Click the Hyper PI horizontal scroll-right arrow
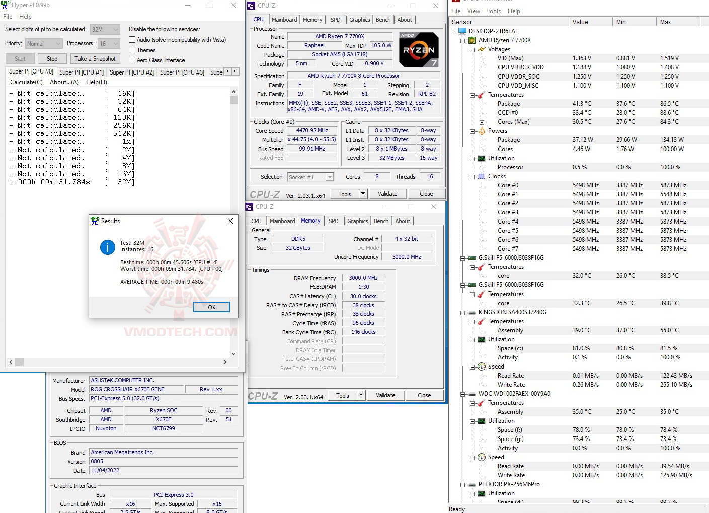 click(225, 362)
